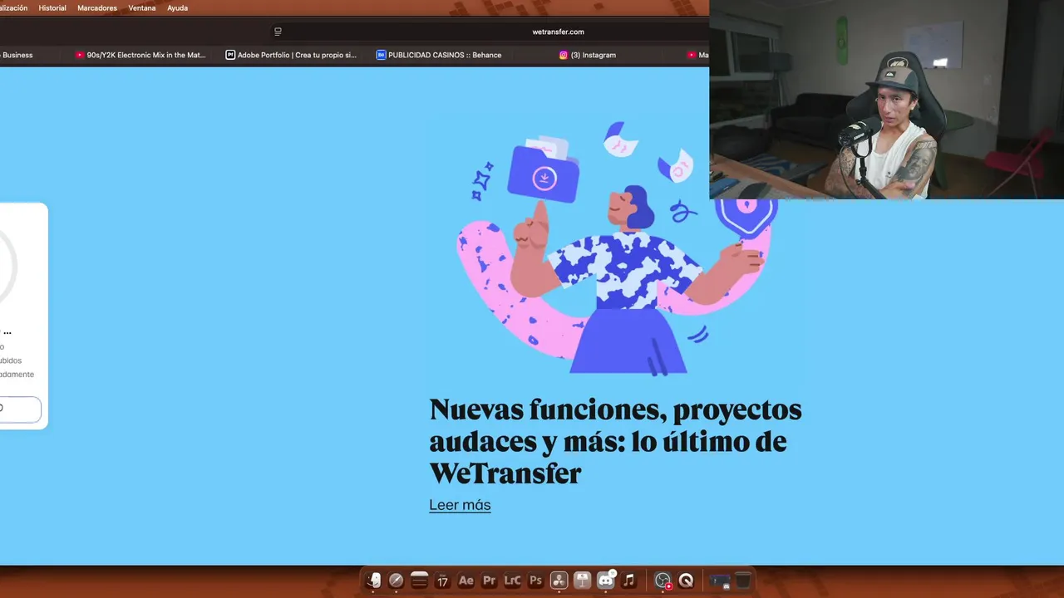1064x598 pixels.
Task: Click the wetransfer.com address field
Action: coord(558,32)
